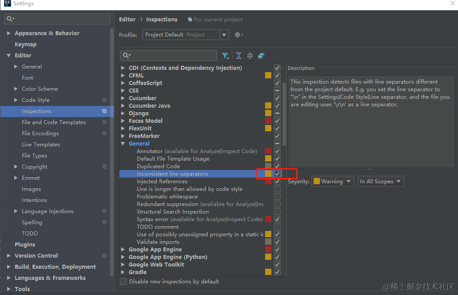
Task: Select the Font settings item
Action: (28, 77)
